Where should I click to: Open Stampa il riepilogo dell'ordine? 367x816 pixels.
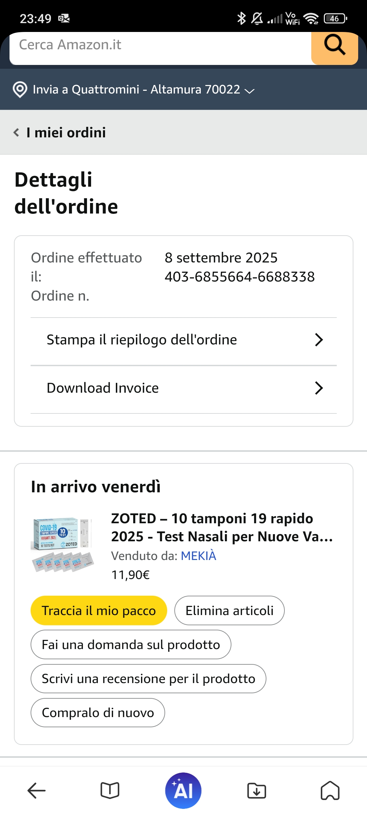(x=183, y=340)
